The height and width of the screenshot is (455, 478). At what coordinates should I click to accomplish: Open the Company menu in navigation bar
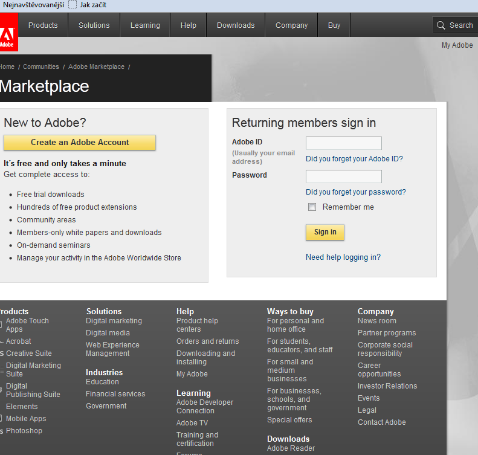[291, 25]
